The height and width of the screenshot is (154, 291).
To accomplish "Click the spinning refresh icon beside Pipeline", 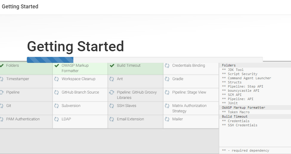I will [2, 92].
